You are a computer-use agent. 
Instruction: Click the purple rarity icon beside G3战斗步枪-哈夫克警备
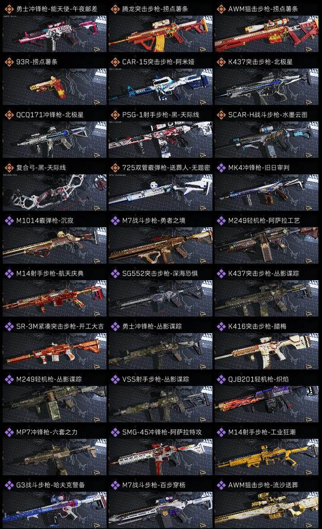[9, 485]
